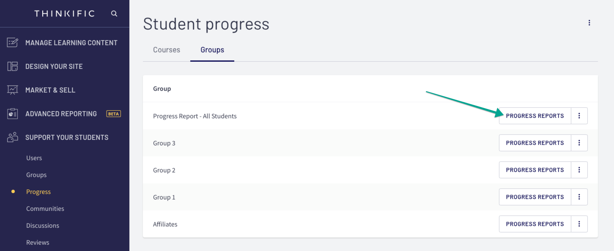Open Market & Sell via its icon
The height and width of the screenshot is (251, 614).
pyautogui.click(x=11, y=90)
